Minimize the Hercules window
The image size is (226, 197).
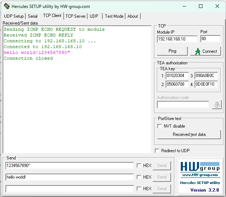[184, 7]
